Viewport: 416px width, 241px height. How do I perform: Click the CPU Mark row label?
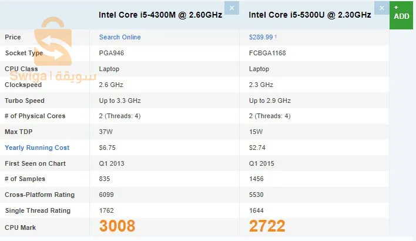click(x=20, y=227)
